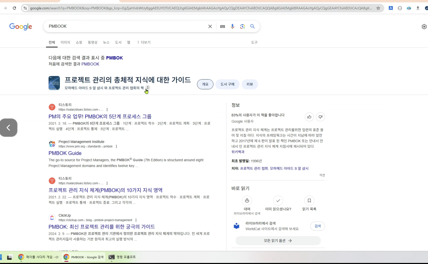Go to the Google logo homepage

pyautogui.click(x=21, y=26)
